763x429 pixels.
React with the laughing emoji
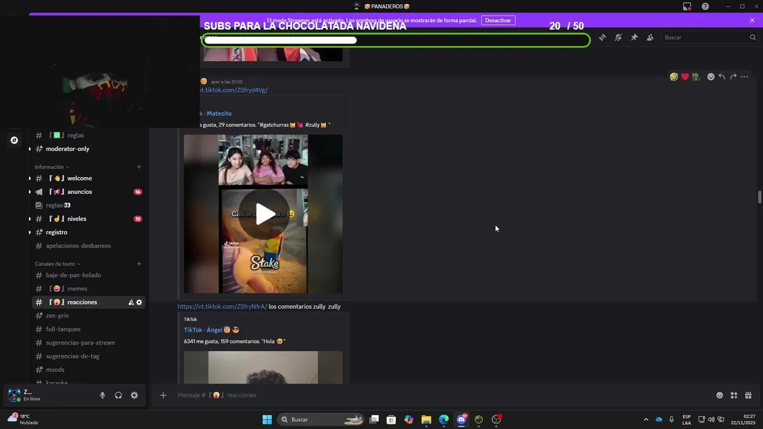pyautogui.click(x=674, y=76)
